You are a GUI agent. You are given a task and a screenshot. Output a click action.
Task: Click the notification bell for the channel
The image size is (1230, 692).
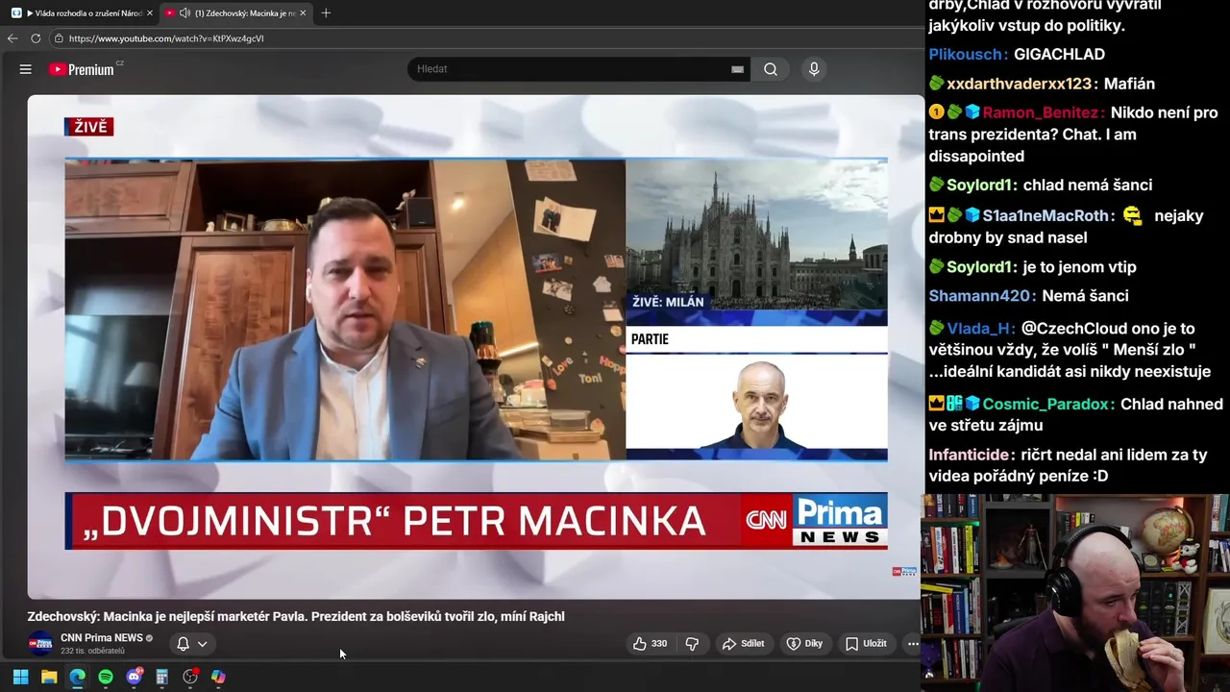pyautogui.click(x=183, y=644)
